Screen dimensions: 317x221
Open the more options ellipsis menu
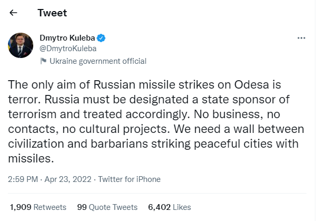(x=301, y=39)
